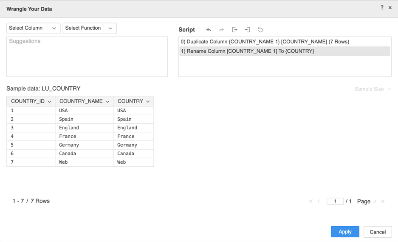Click the Germany cell in COUNTRY_NAME column
This screenshot has height=242, width=398.
point(69,145)
